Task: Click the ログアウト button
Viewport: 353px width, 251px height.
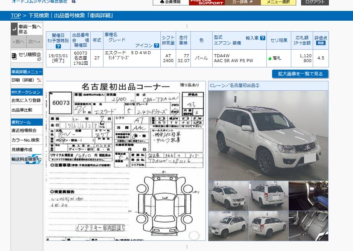Action: 315,2
